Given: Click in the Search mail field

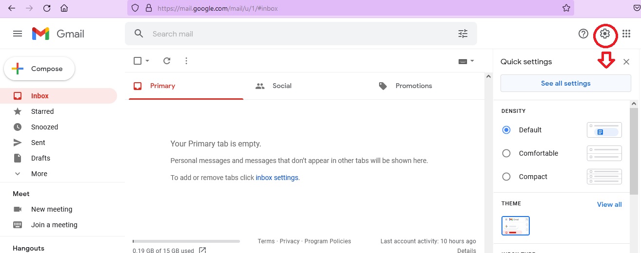Looking at the screenshot, I should pyautogui.click(x=301, y=34).
